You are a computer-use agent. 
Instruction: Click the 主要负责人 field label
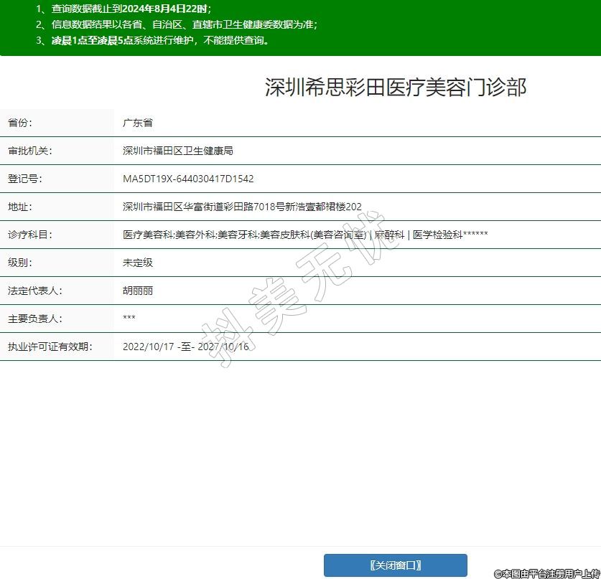click(35, 319)
